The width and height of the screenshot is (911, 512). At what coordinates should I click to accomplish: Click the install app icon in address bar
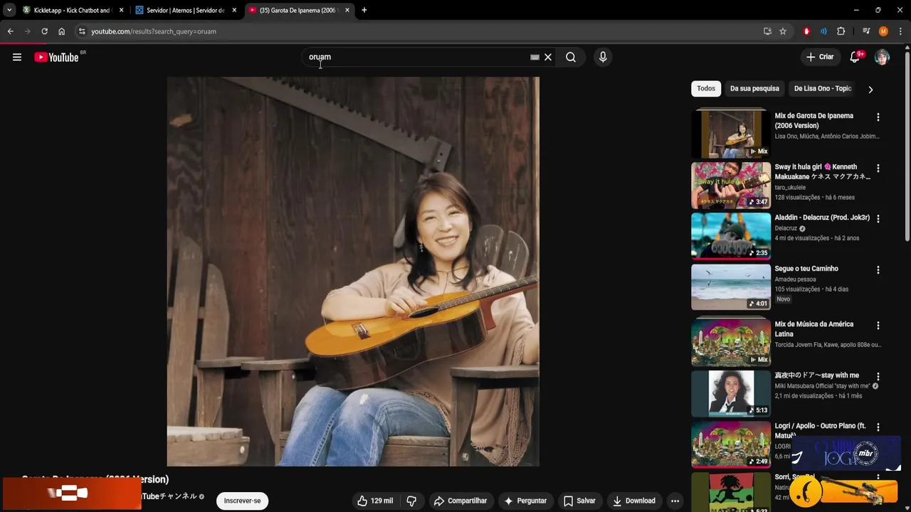pos(767,31)
